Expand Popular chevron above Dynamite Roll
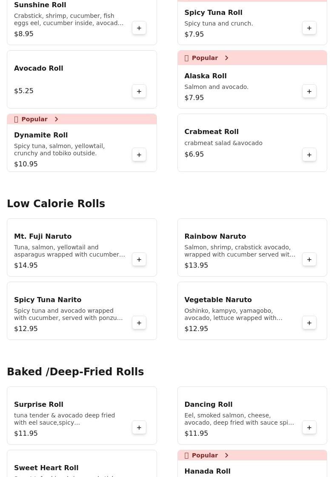The image size is (334, 477). tap(56, 119)
